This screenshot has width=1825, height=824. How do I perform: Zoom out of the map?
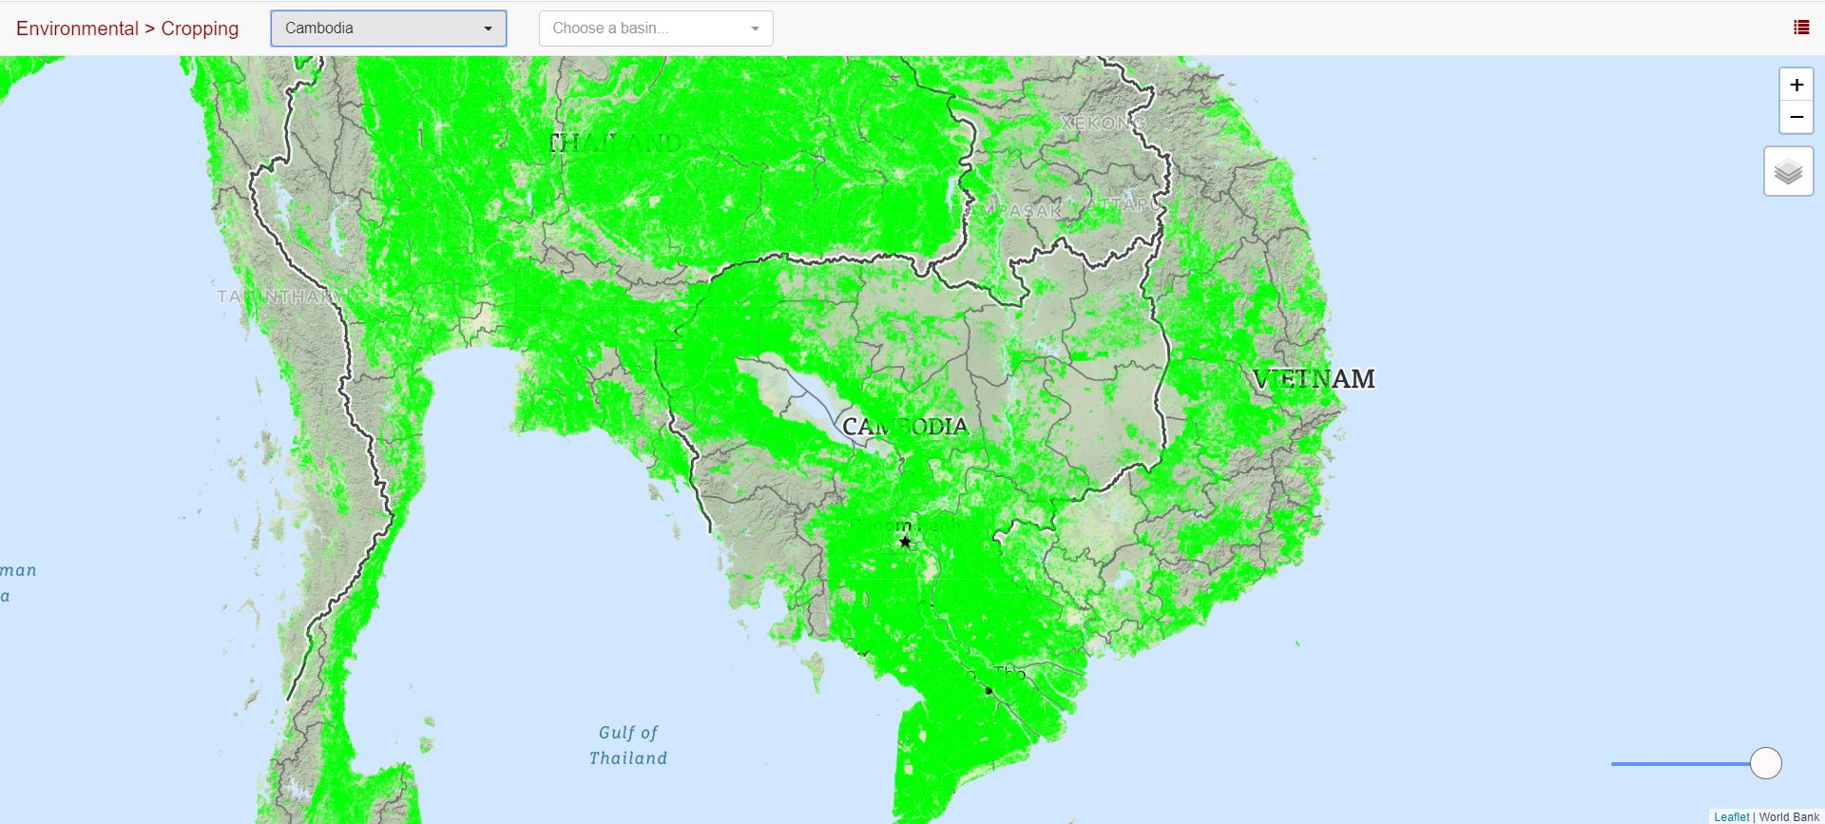pyautogui.click(x=1796, y=117)
